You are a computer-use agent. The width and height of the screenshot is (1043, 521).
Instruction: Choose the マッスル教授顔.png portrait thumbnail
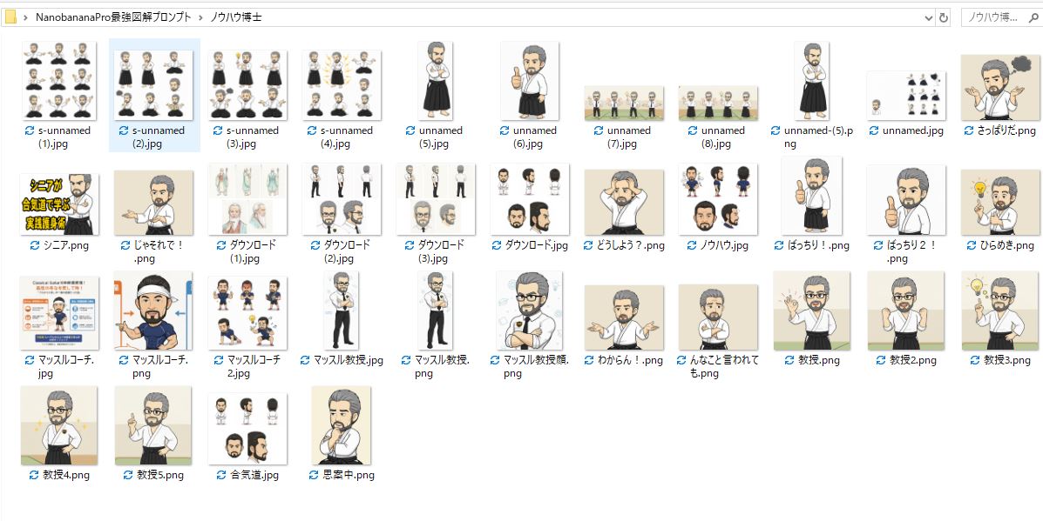pyautogui.click(x=529, y=311)
